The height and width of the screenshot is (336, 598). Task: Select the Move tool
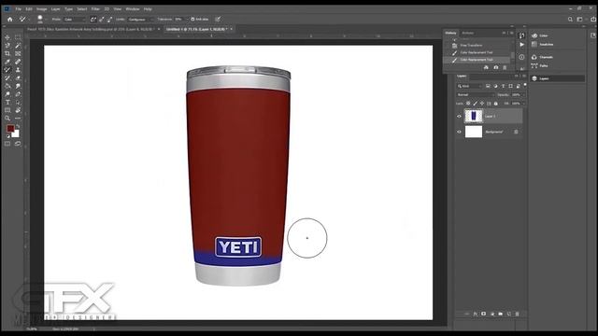(7, 37)
